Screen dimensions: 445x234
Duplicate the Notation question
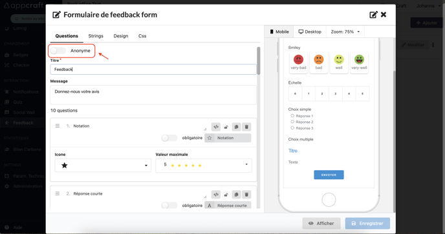[236, 127]
